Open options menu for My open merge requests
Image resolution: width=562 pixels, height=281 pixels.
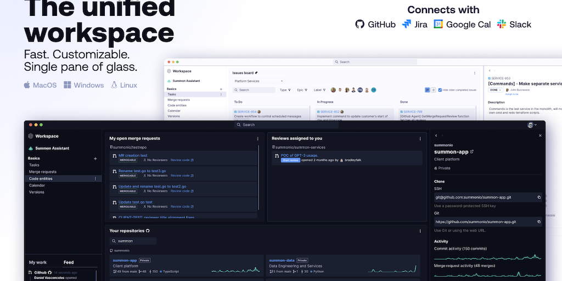(x=258, y=139)
